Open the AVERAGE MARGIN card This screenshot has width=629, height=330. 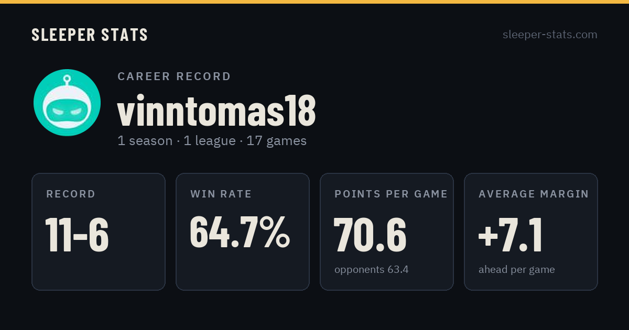pos(531,232)
